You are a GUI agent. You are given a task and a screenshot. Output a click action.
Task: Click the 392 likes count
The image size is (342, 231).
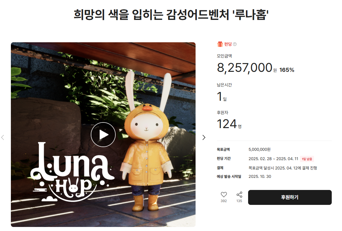[x=224, y=201]
